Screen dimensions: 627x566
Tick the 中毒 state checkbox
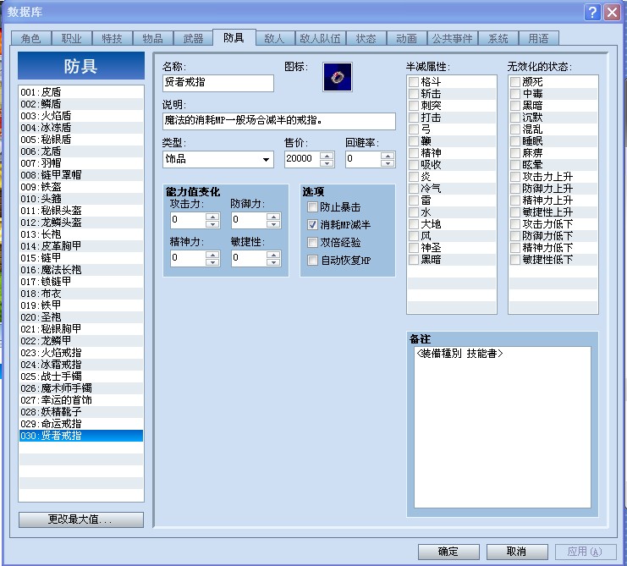515,94
